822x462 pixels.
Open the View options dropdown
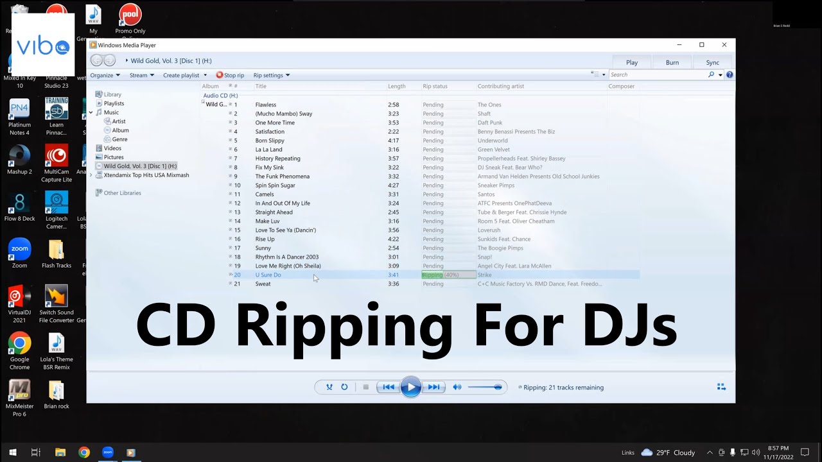(x=604, y=75)
